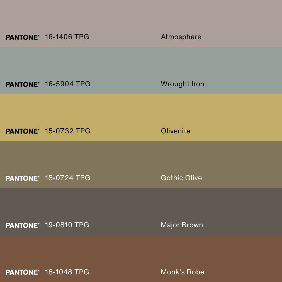
Task: Click the PANTONE logo on the Monk's Robe swatch
Action: coord(22,272)
